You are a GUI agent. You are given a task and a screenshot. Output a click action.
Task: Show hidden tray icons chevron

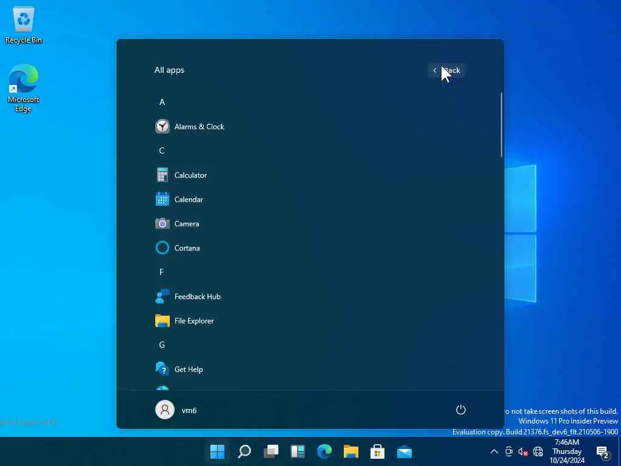pyautogui.click(x=494, y=451)
